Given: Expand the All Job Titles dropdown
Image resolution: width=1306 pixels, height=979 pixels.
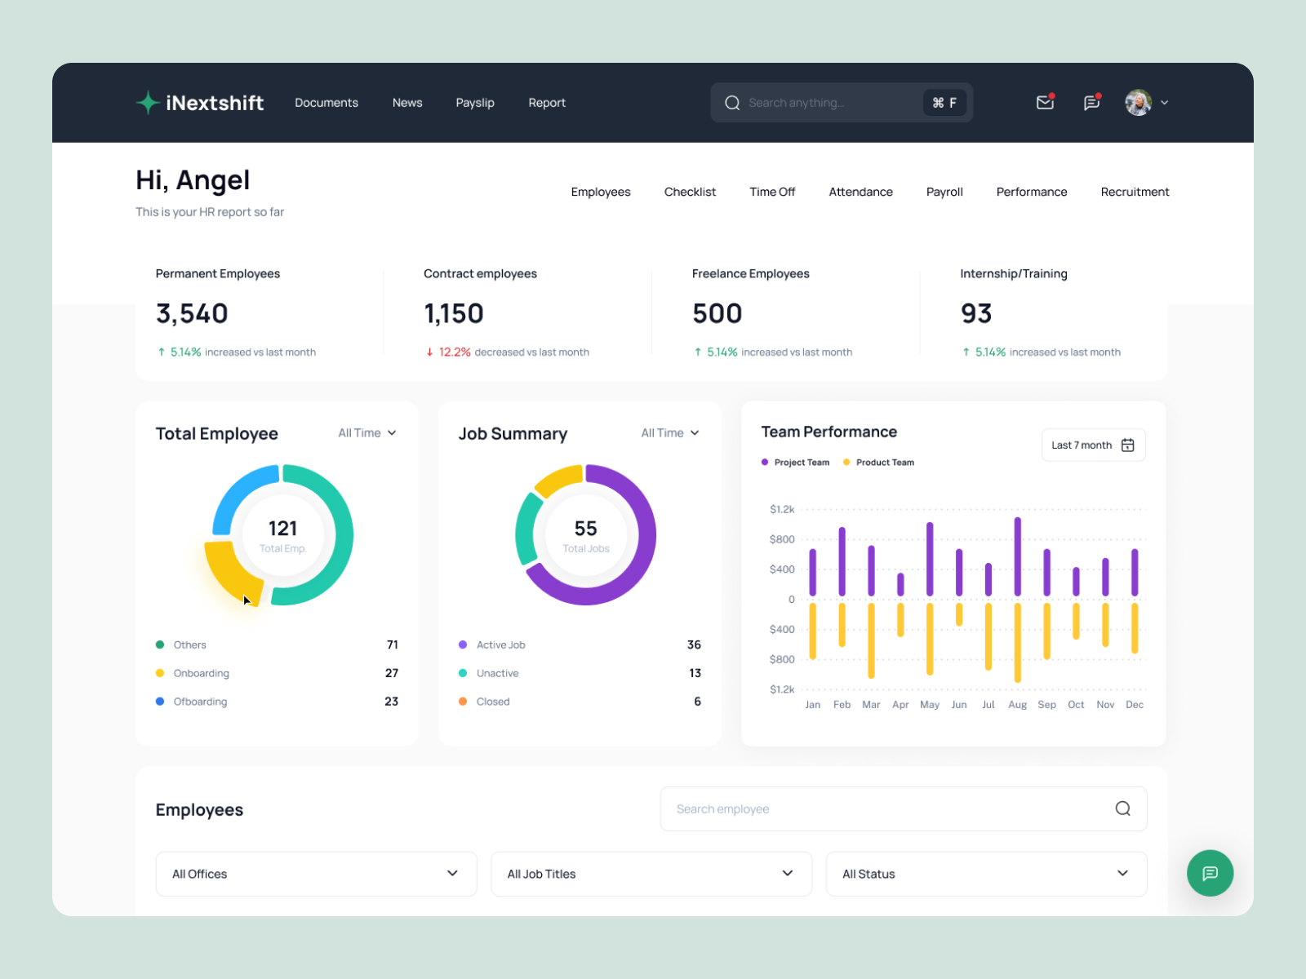Looking at the screenshot, I should point(651,874).
